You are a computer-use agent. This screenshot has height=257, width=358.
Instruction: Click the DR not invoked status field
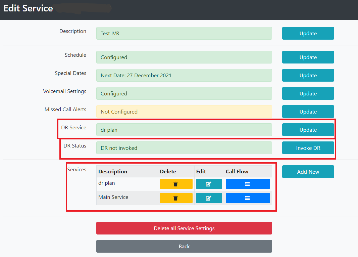point(184,148)
